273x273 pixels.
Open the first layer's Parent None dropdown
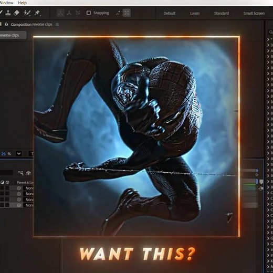coord(28,188)
